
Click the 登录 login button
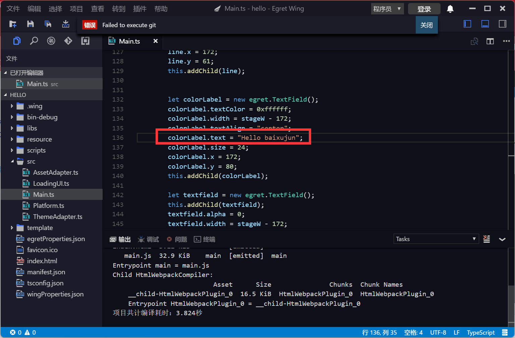[424, 9]
